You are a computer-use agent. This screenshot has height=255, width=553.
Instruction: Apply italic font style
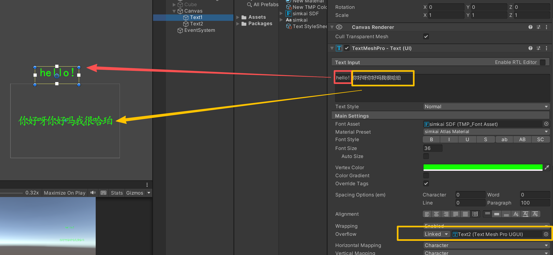(x=449, y=139)
